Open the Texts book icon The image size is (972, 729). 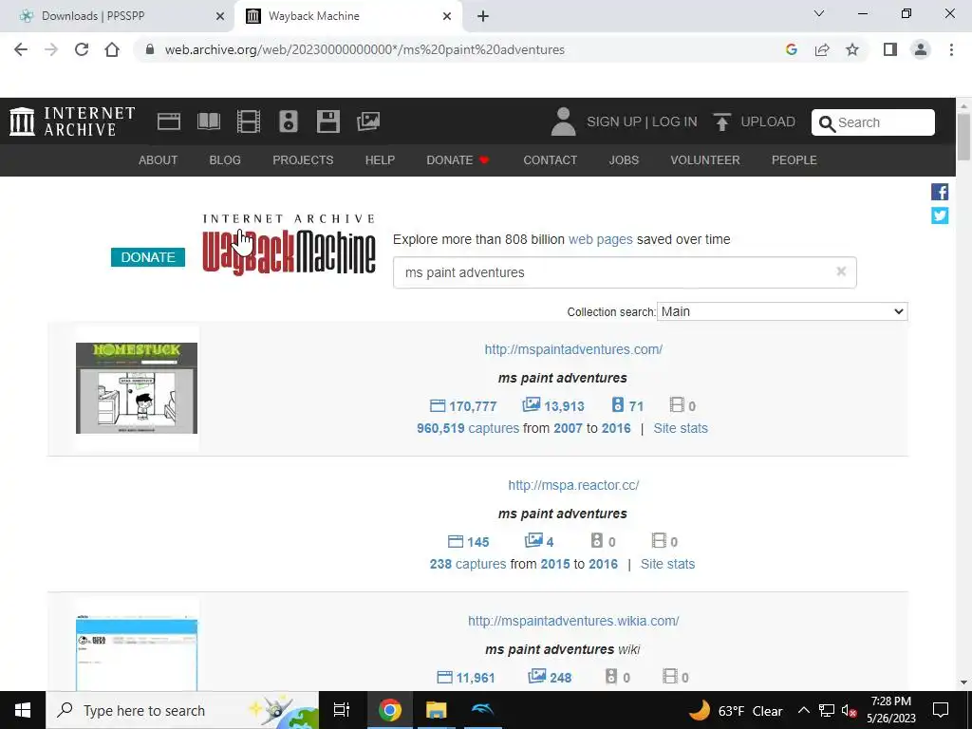[x=208, y=121]
